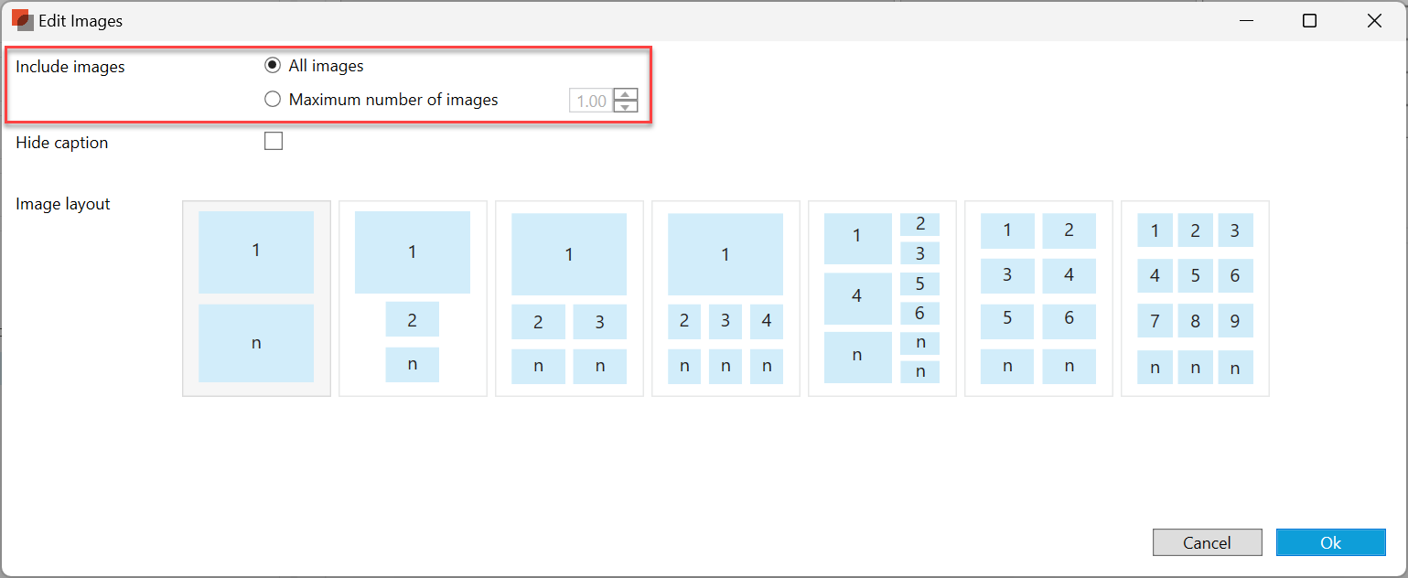Select layout with 1 above 2, 3, 4
This screenshot has width=1408, height=578.
point(725,298)
